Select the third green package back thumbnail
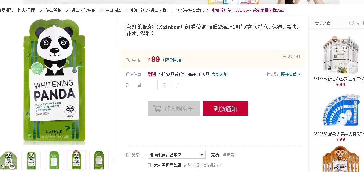Screen dimensions: 364x172 tap(54, 160)
